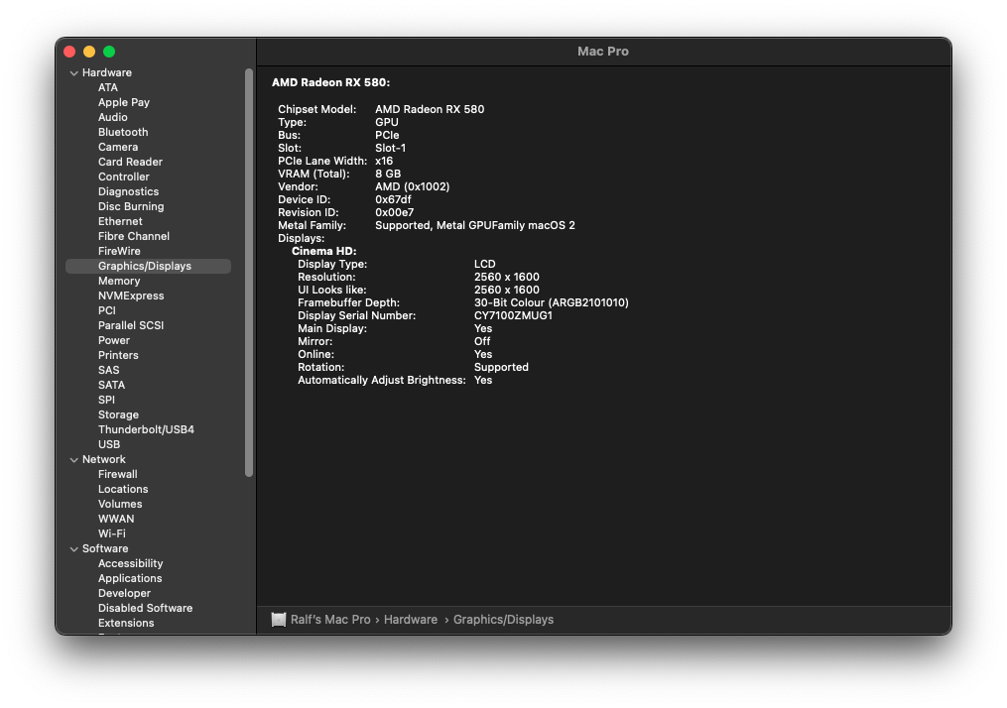Collapse the Network section chevron
Image resolution: width=1007 pixels, height=708 pixels.
click(x=73, y=459)
